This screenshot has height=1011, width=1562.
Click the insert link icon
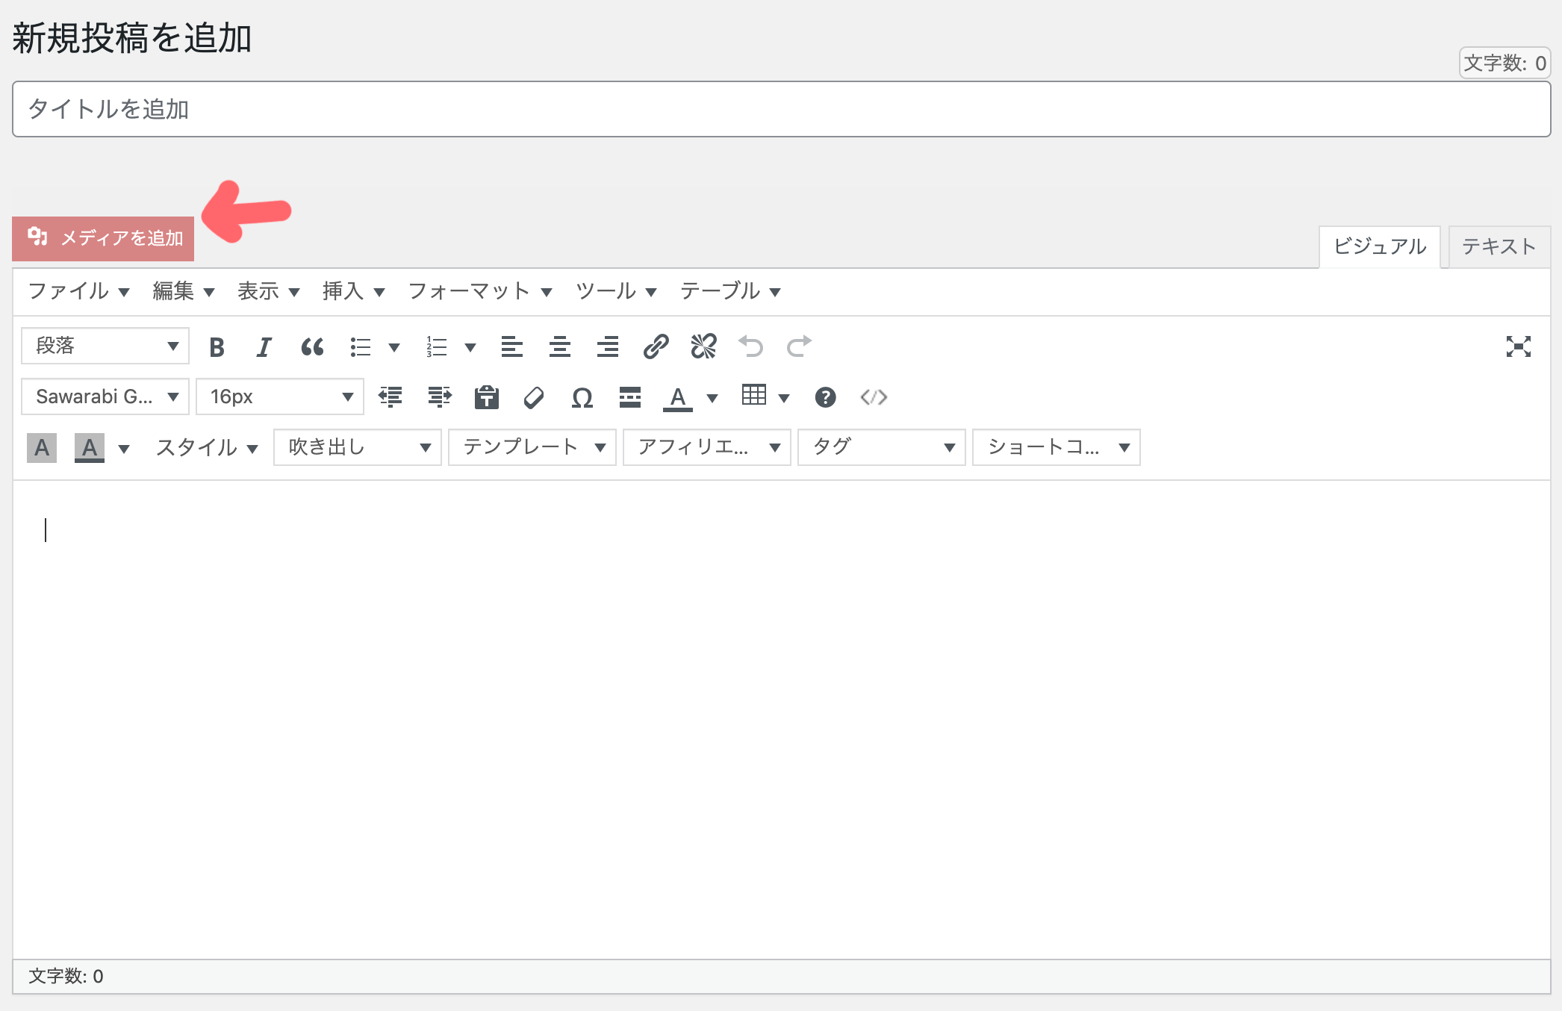(x=656, y=347)
